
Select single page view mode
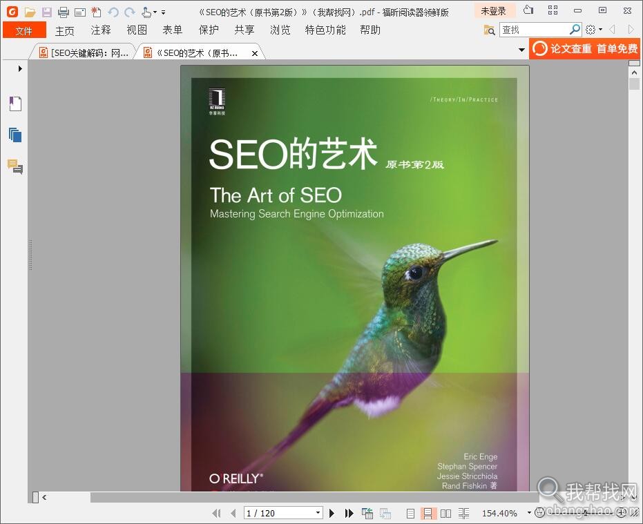[x=410, y=514]
